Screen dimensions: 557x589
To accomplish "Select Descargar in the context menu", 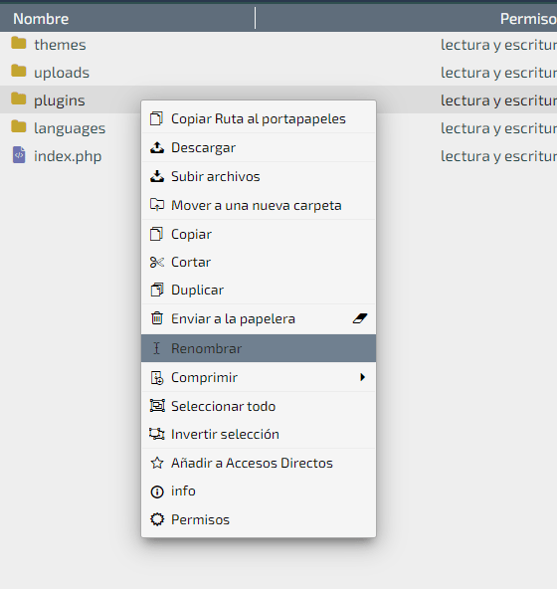I will pos(259,147).
